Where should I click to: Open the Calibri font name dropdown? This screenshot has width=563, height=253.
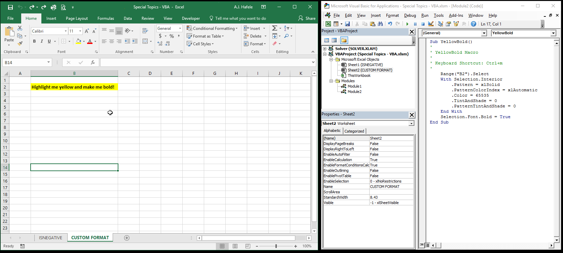tap(66, 31)
